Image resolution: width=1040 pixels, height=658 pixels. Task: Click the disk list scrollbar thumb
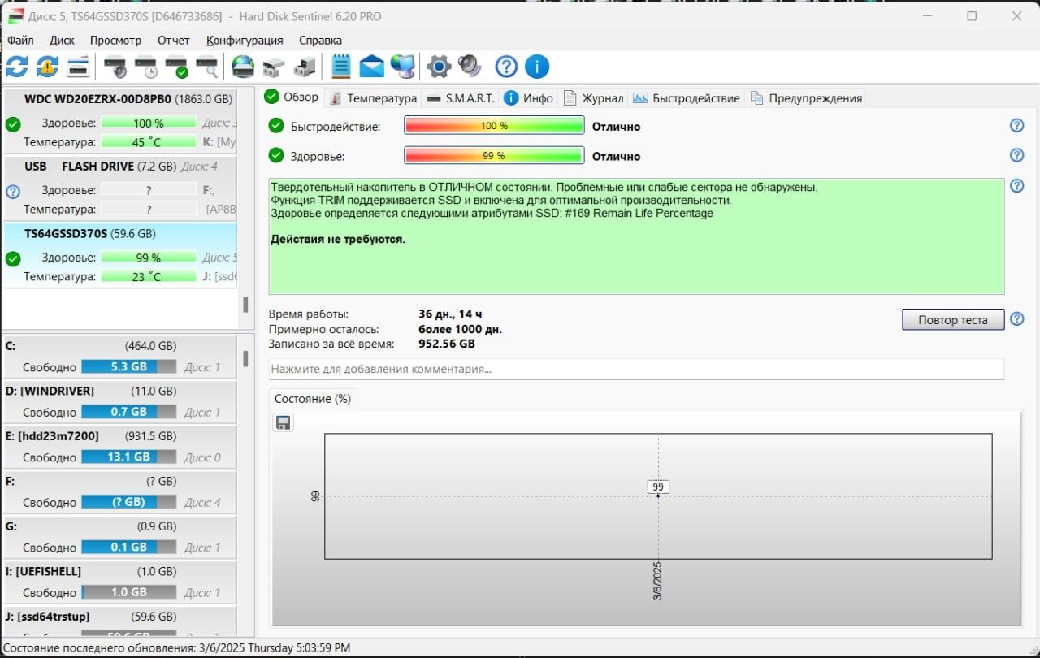point(245,304)
